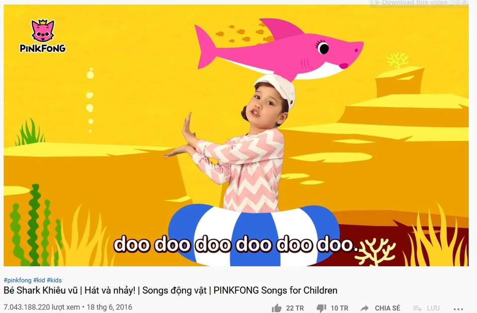Open the #pinkfong hashtag link
477x313 pixels.
(18, 280)
